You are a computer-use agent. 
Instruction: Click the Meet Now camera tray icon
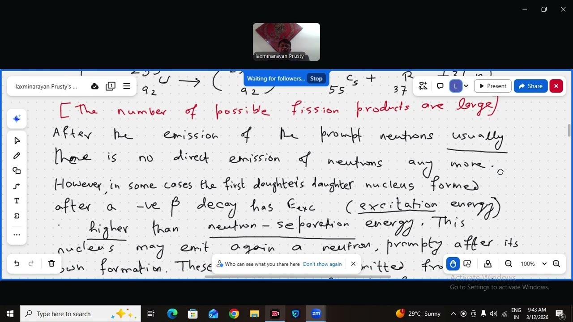tap(474, 314)
